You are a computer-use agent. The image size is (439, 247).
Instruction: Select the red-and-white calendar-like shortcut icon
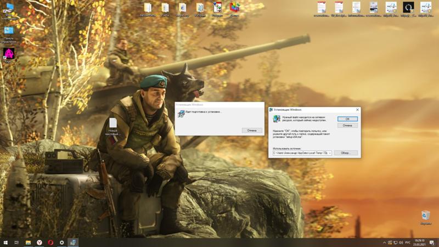point(217,9)
